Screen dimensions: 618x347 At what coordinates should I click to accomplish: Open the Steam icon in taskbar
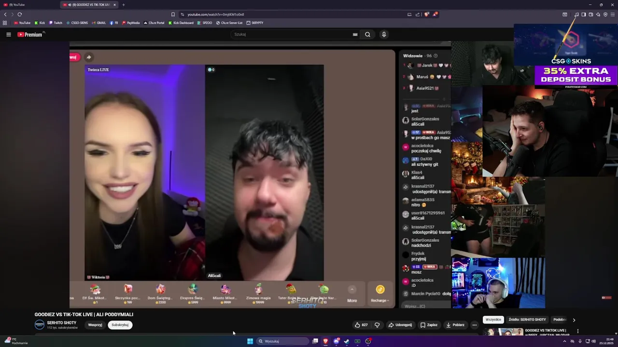pyautogui.click(x=347, y=341)
